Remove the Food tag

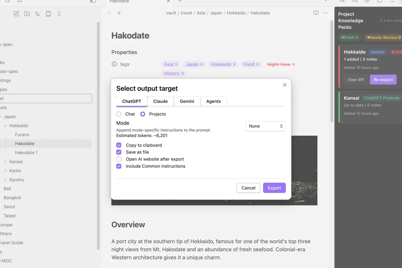(258, 64)
